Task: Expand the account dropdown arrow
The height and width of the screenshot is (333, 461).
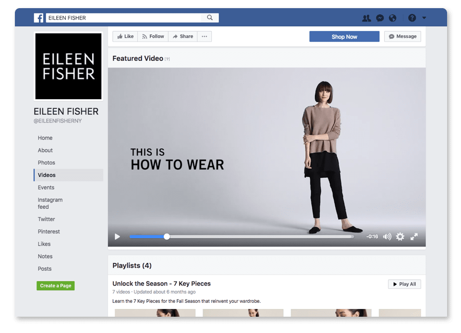Action: click(424, 18)
